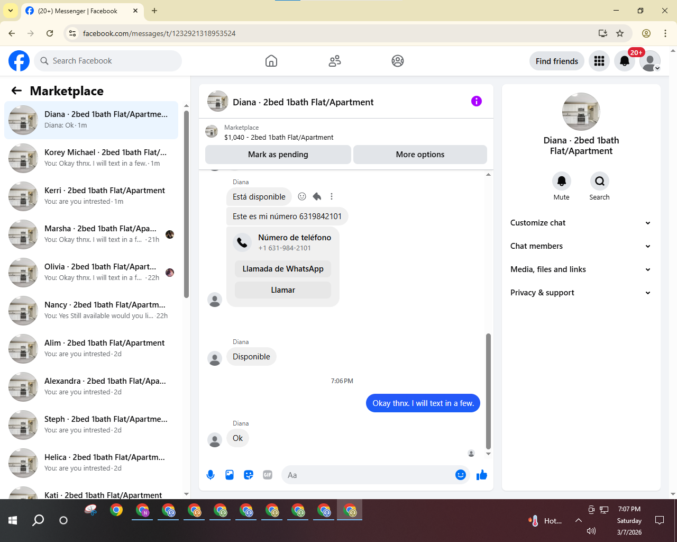Open Facebook home via the logo
This screenshot has width=677, height=542.
[19, 61]
